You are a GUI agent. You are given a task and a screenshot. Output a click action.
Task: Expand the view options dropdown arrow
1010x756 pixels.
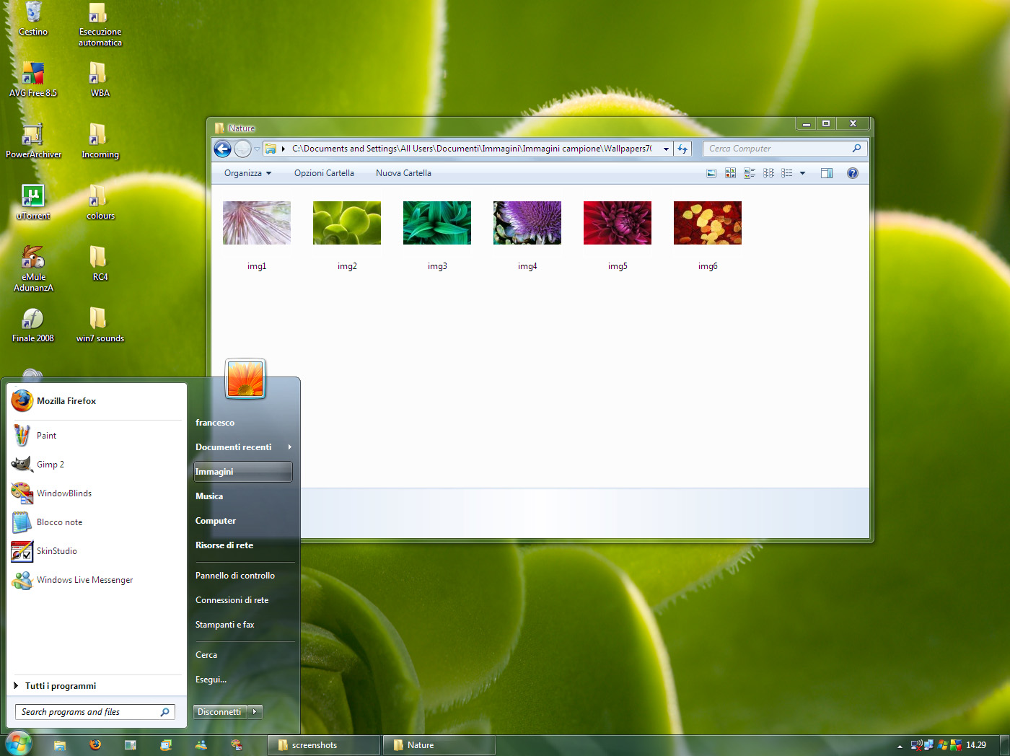[x=802, y=173]
